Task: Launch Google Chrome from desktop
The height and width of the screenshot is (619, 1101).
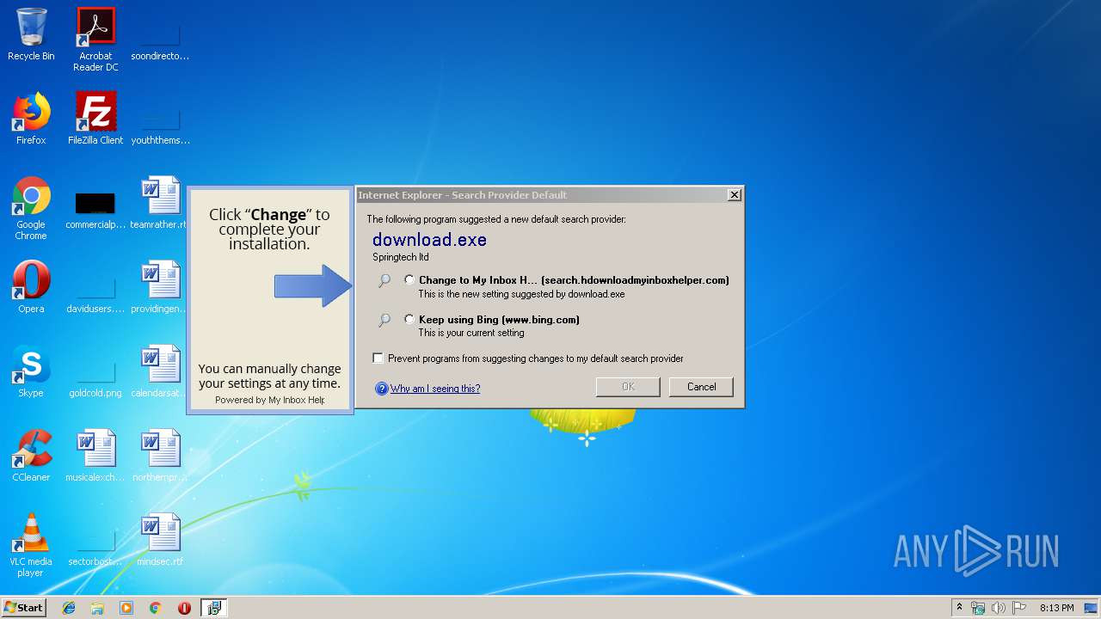Action: pos(31,208)
